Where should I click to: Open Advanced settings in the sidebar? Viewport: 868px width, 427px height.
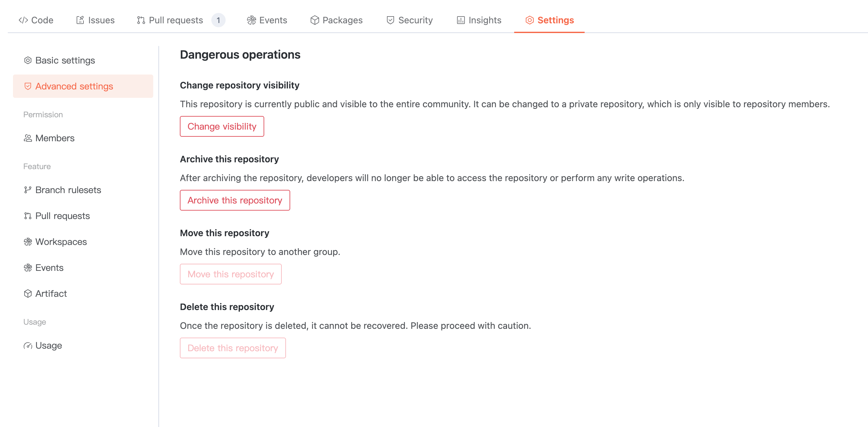[74, 87]
